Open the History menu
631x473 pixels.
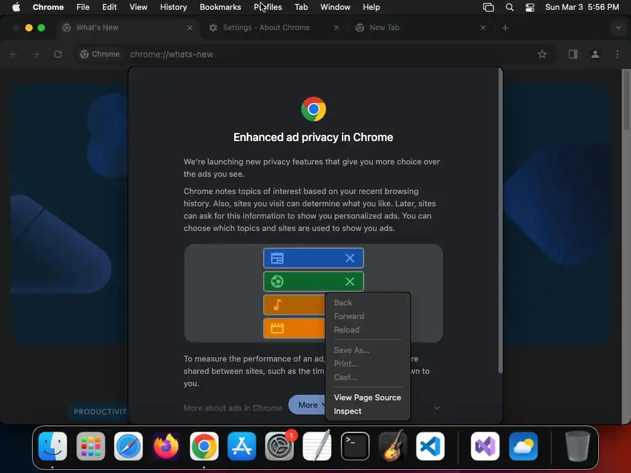173,7
